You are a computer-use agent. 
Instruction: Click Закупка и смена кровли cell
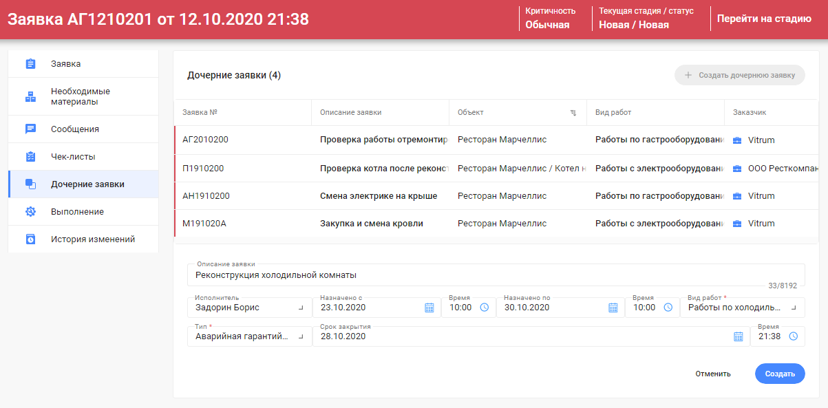tap(381, 224)
